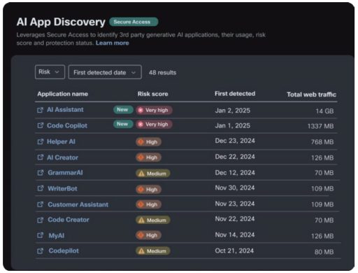Follow the Learn more link
Image resolution: width=358 pixels, height=273 pixels.
coord(113,43)
